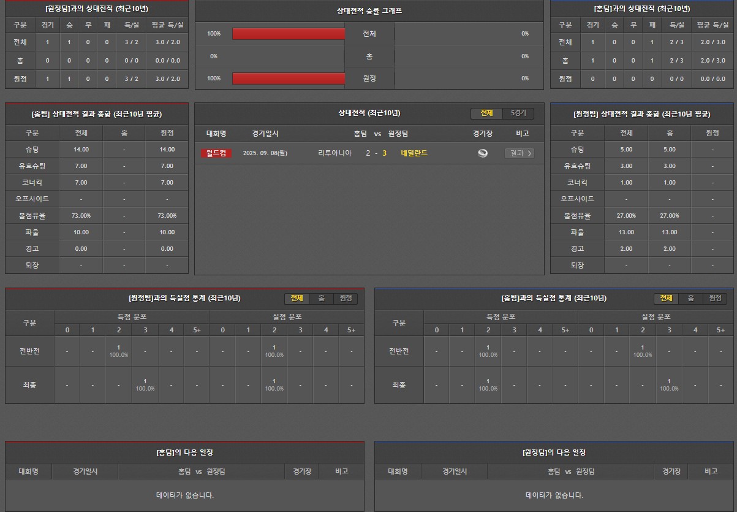Open the 리투아니아 team link
This screenshot has width=737, height=512.
334,153
